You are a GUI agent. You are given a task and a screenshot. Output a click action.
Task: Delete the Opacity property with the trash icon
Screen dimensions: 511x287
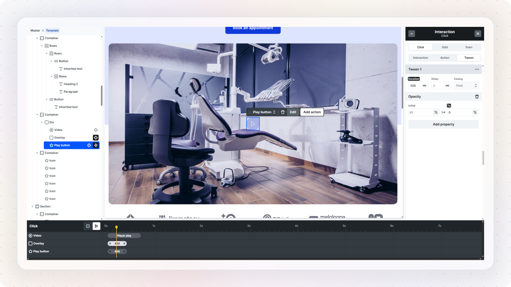tap(477, 97)
